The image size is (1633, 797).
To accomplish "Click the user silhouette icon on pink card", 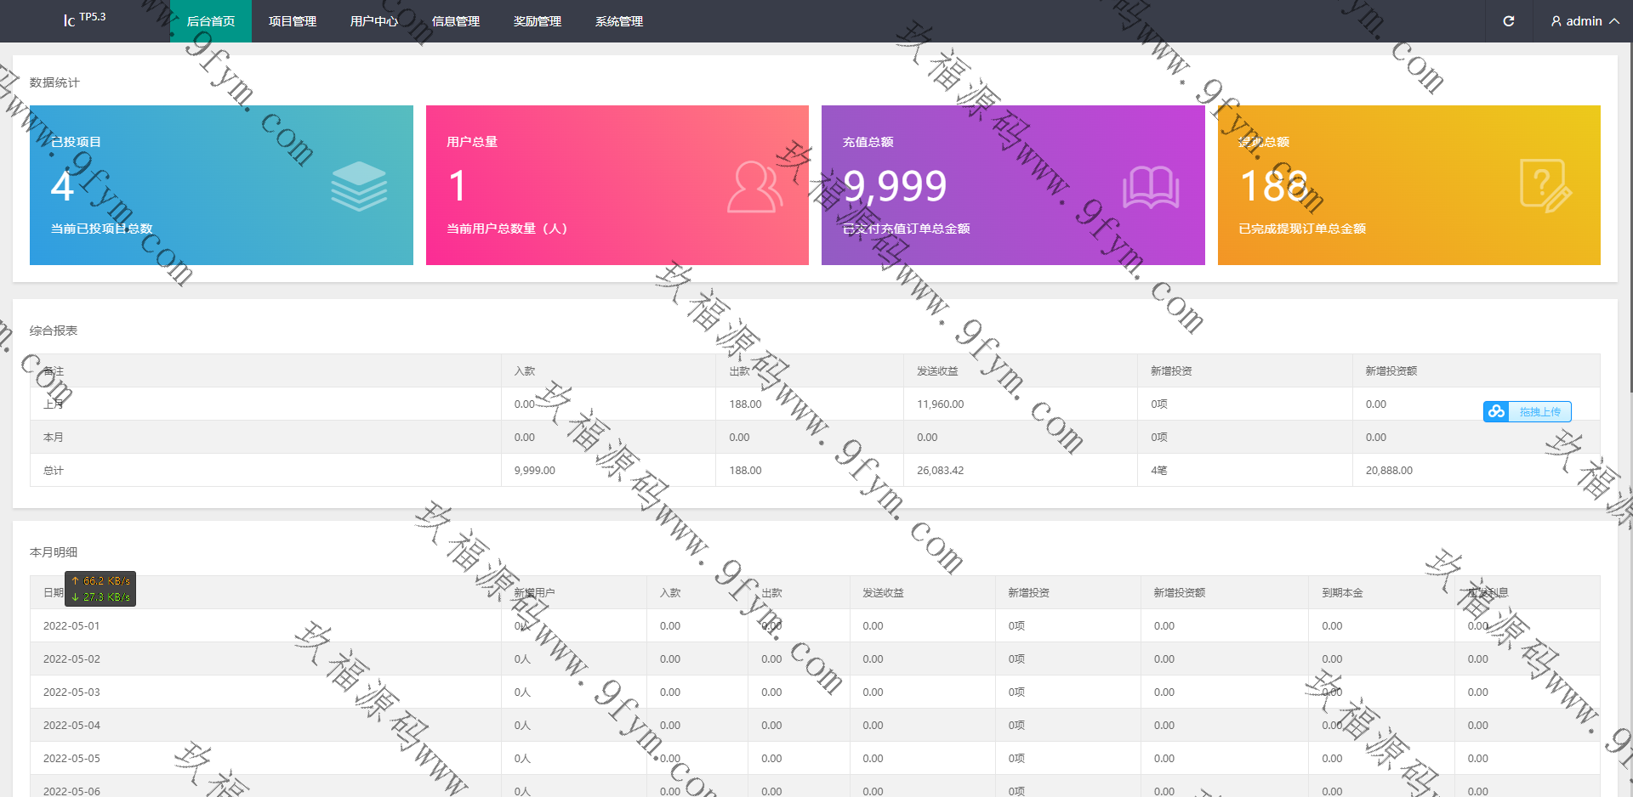I will (x=754, y=187).
